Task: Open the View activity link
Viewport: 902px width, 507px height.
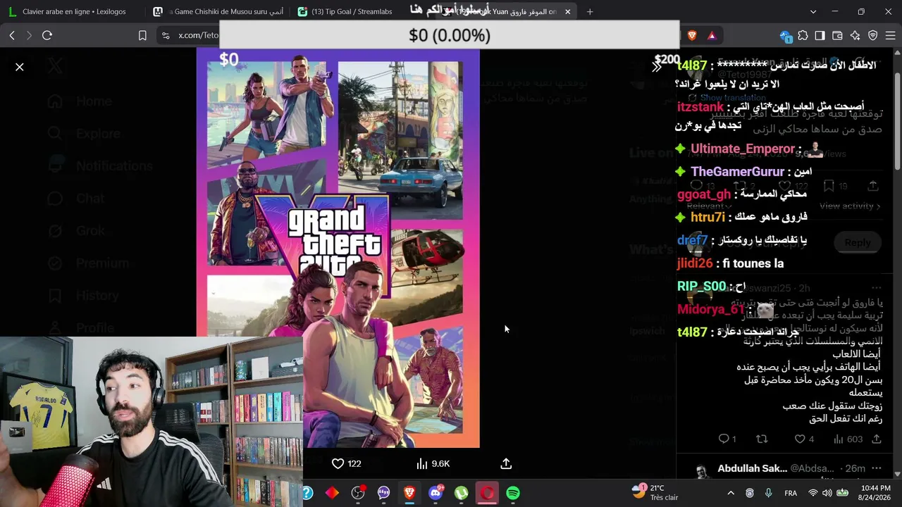Action: pyautogui.click(x=850, y=206)
